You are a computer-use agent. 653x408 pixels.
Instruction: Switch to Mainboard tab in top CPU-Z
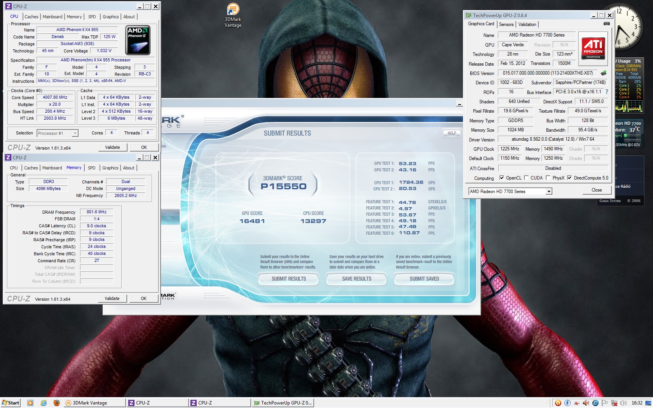[x=52, y=17]
